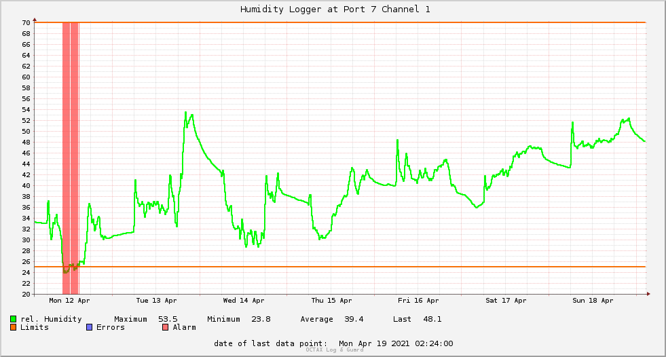Click the Maximum value 53.5
Image resolution: width=666 pixels, height=357 pixels.
(x=168, y=319)
